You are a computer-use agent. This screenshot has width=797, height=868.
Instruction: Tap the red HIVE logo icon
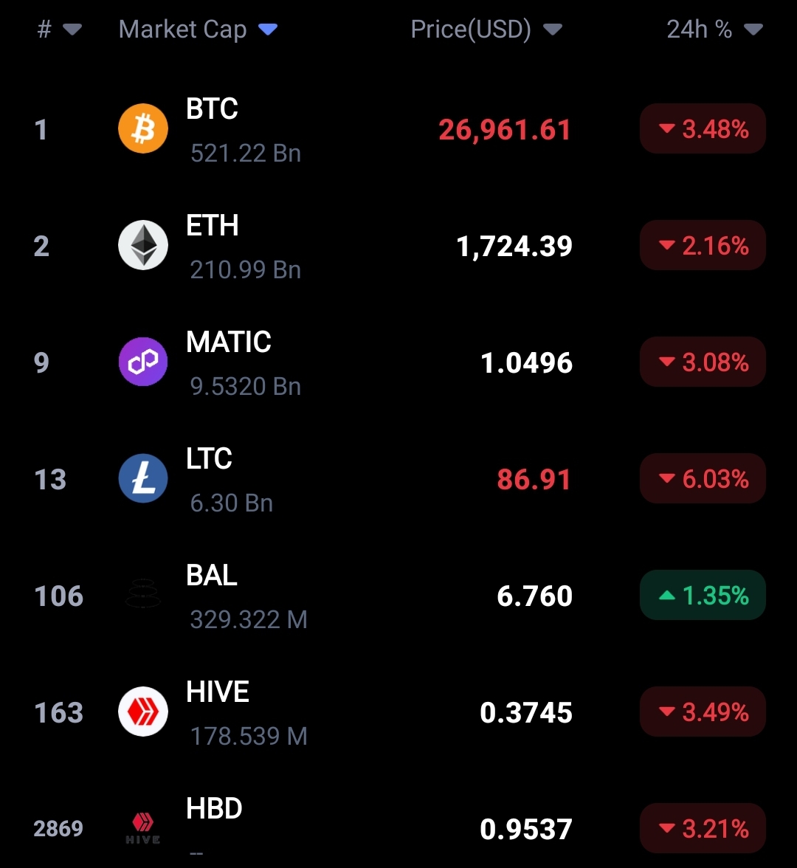143,712
